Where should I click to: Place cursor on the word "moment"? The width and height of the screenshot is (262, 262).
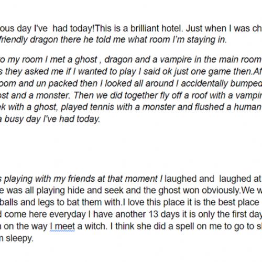[x=141, y=179]
